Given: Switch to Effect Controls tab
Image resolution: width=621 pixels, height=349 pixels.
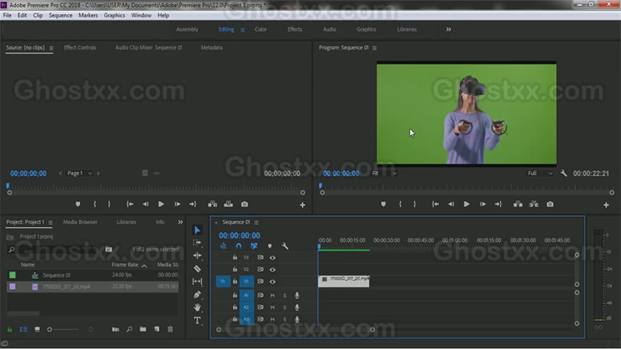Looking at the screenshot, I should click(x=80, y=47).
